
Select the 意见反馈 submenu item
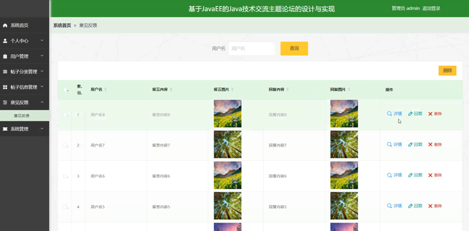[x=25, y=116]
